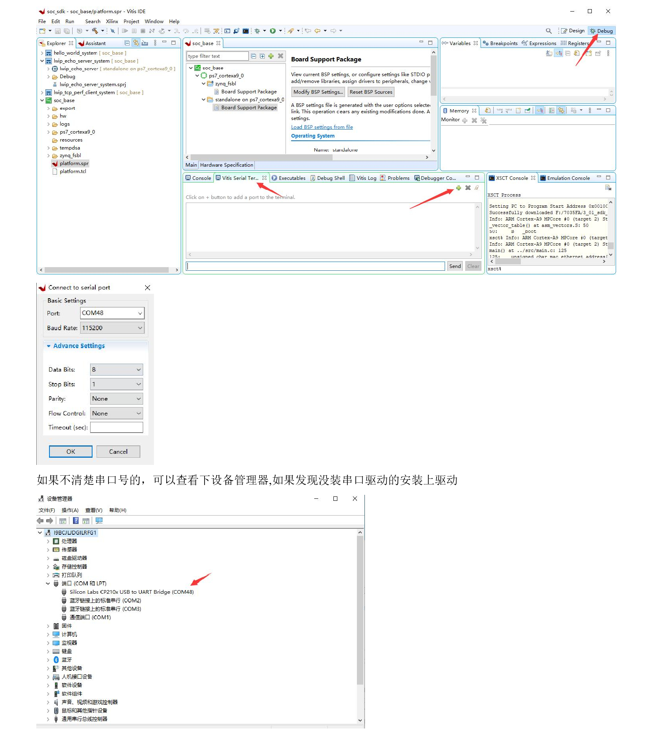Switch to the Emulation Console tab
656x750 pixels.
tap(565, 178)
